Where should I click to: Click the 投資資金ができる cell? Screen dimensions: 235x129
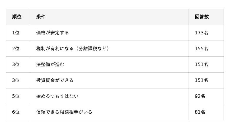55,80
